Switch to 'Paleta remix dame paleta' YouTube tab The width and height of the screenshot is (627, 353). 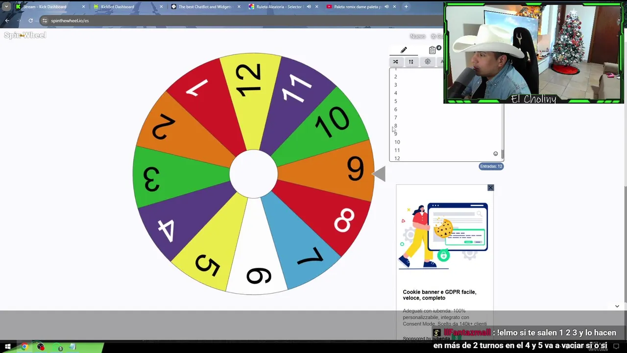[358, 7]
